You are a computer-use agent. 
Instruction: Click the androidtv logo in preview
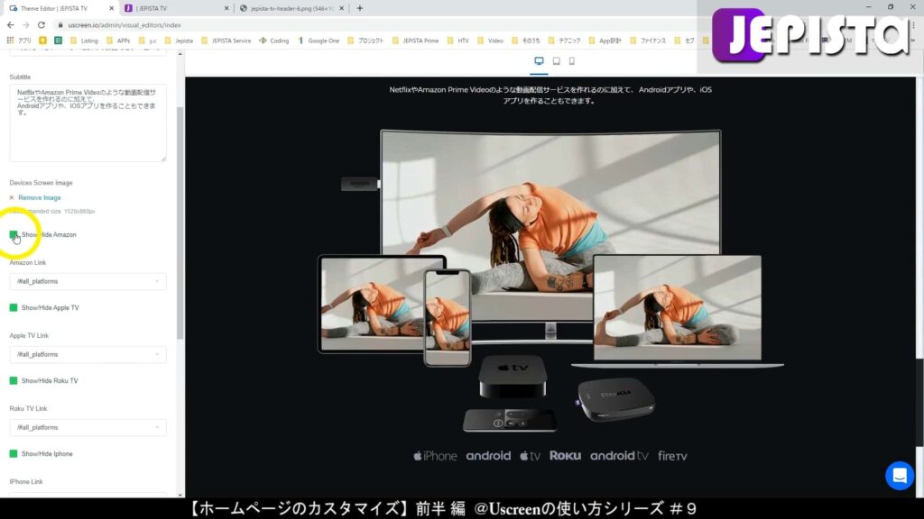click(x=619, y=455)
